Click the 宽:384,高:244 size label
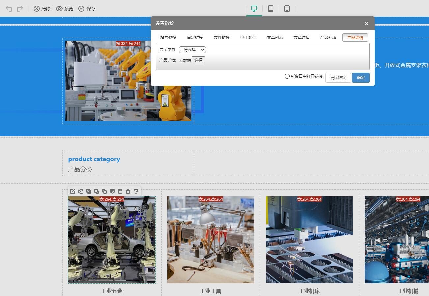 tap(128, 44)
